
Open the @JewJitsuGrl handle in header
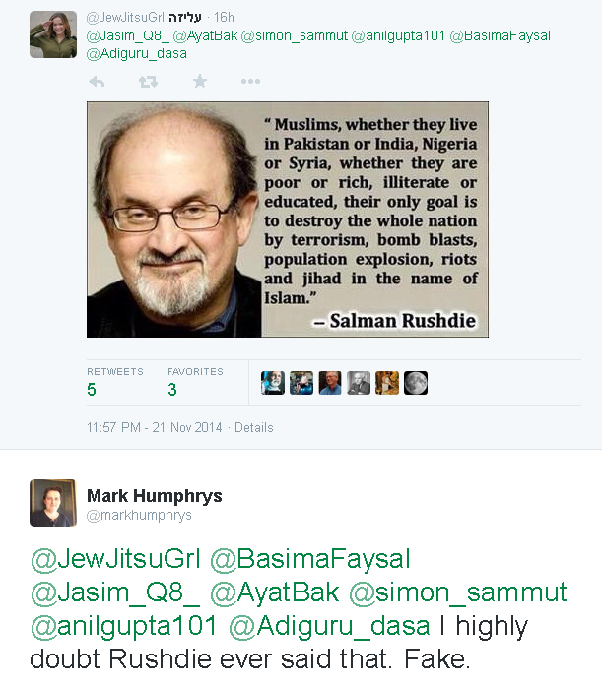pos(125,18)
